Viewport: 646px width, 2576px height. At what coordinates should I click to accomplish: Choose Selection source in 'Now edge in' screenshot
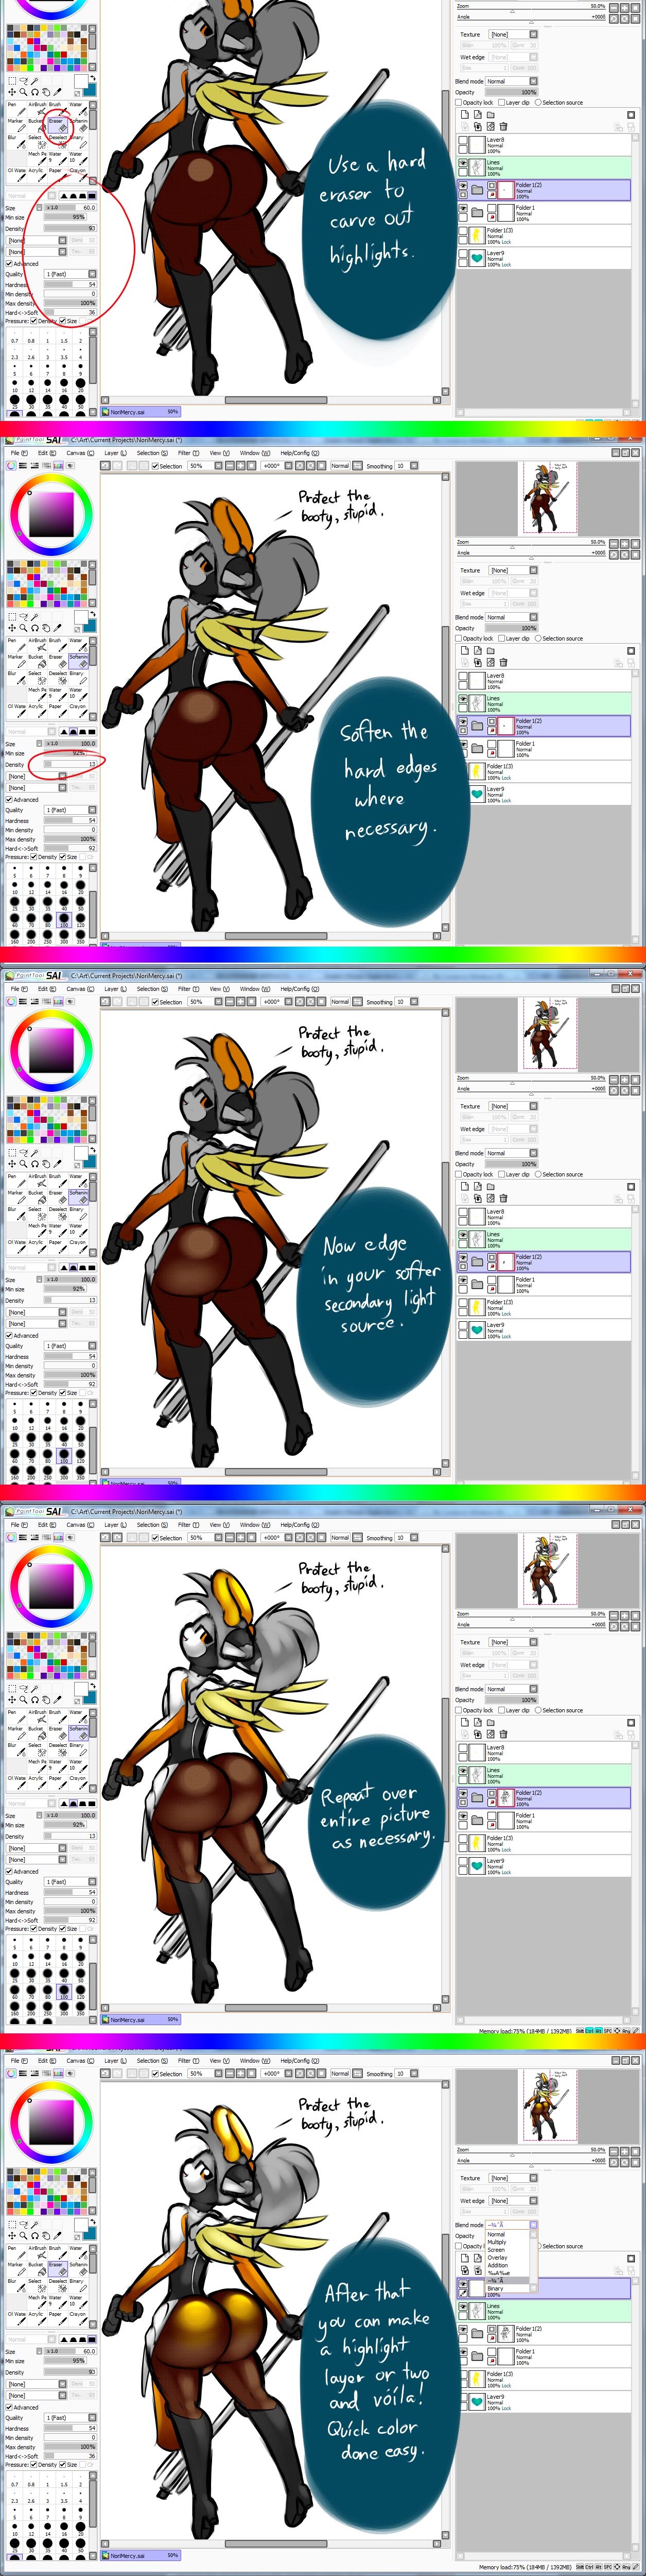[538, 1174]
